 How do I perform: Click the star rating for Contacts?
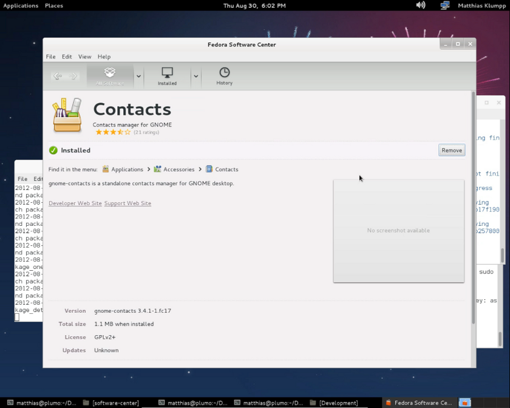[113, 132]
